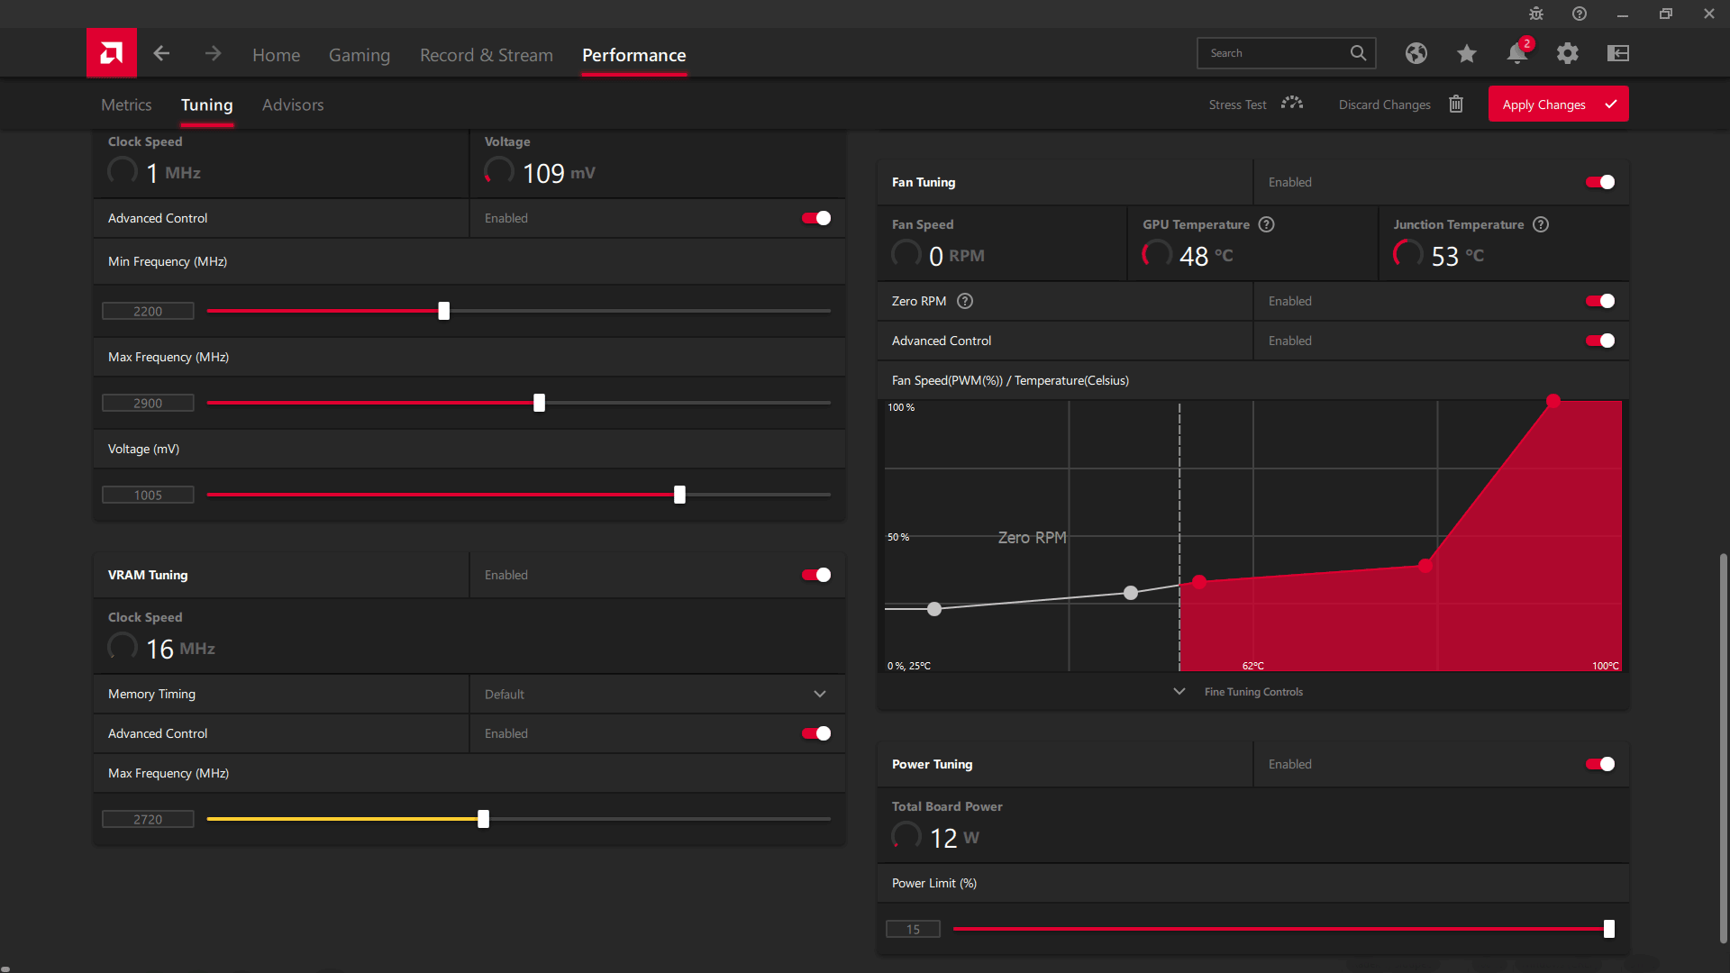This screenshot has height=973, width=1730.
Task: Select the Performance tab
Action: (x=633, y=55)
